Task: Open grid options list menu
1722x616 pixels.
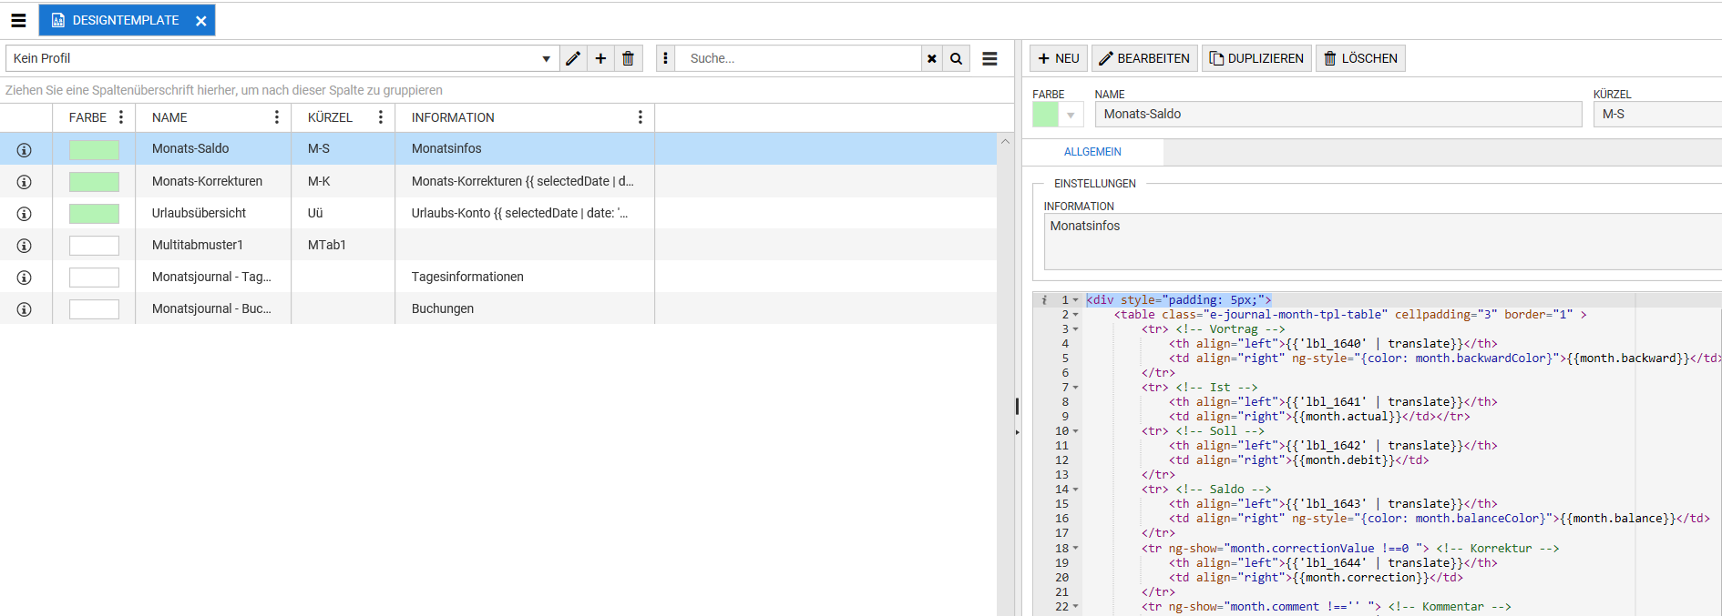Action: [989, 58]
